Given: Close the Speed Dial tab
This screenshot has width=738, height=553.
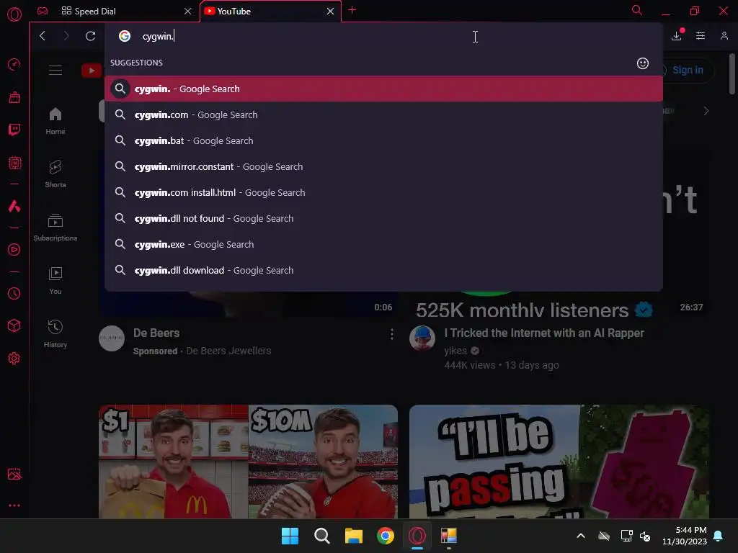Looking at the screenshot, I should (x=188, y=12).
